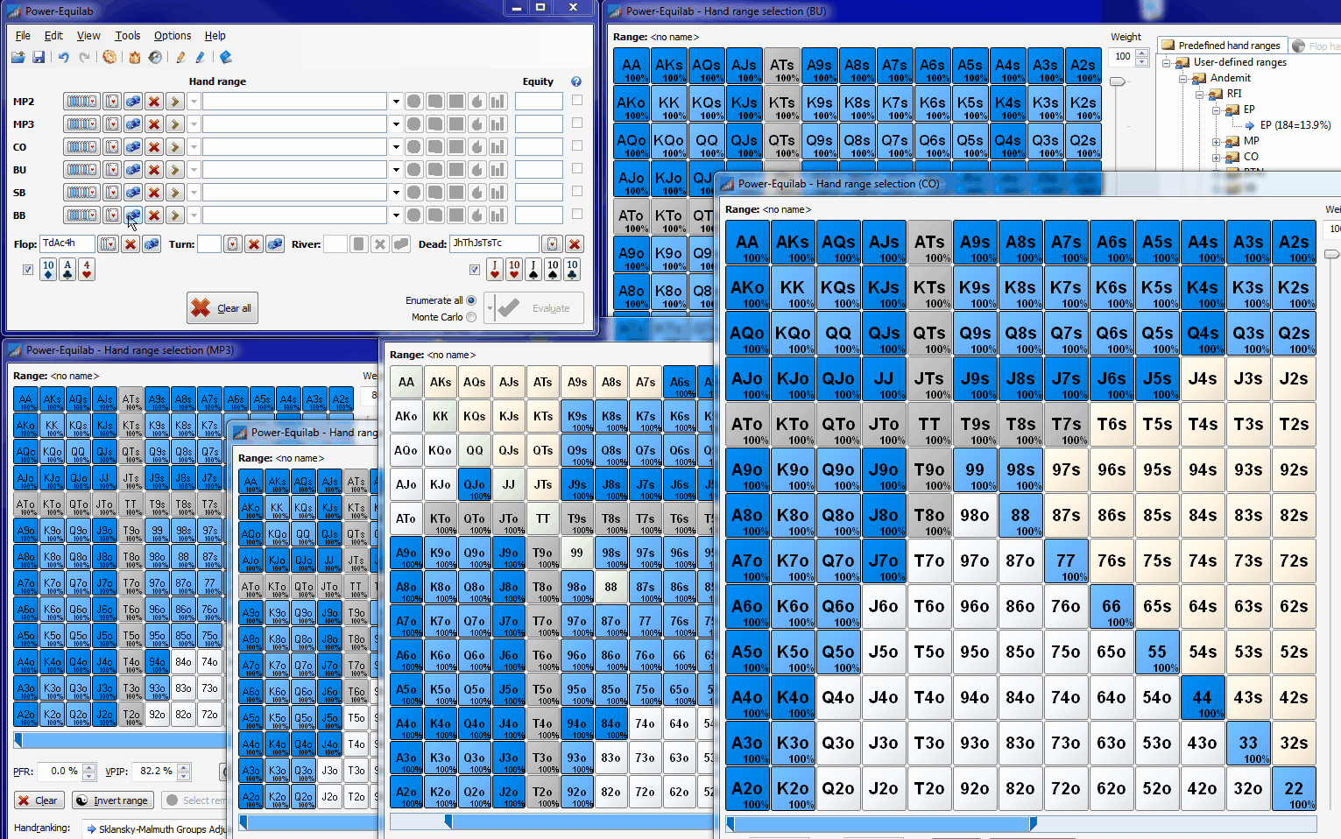Randomize BB hand with dice icon
The height and width of the screenshot is (839, 1341).
(133, 215)
